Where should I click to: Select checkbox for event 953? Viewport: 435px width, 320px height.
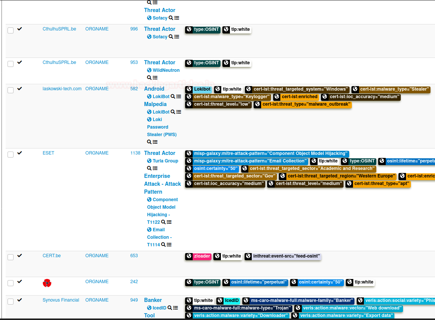[11, 64]
